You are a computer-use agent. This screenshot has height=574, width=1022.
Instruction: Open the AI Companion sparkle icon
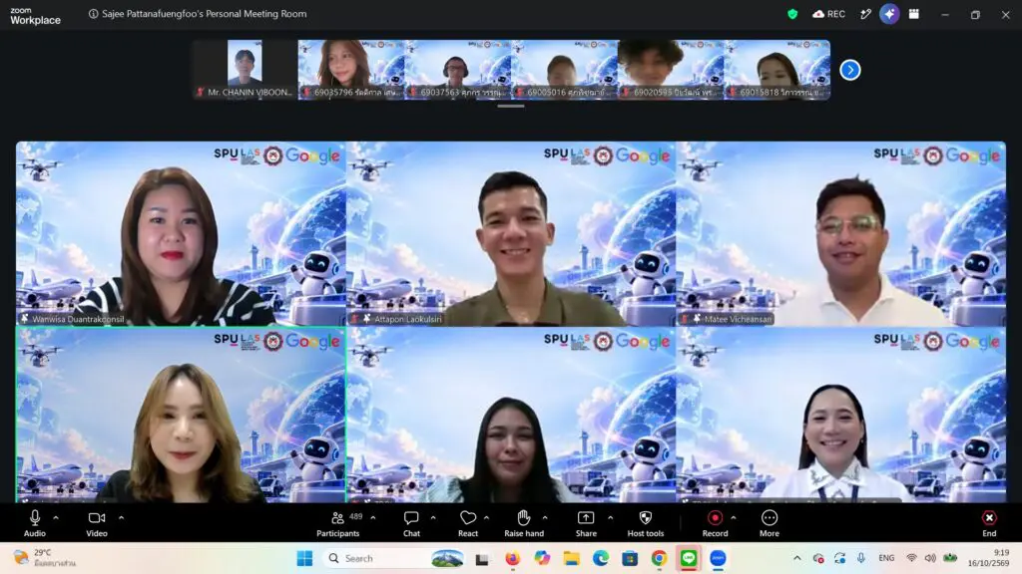(889, 14)
